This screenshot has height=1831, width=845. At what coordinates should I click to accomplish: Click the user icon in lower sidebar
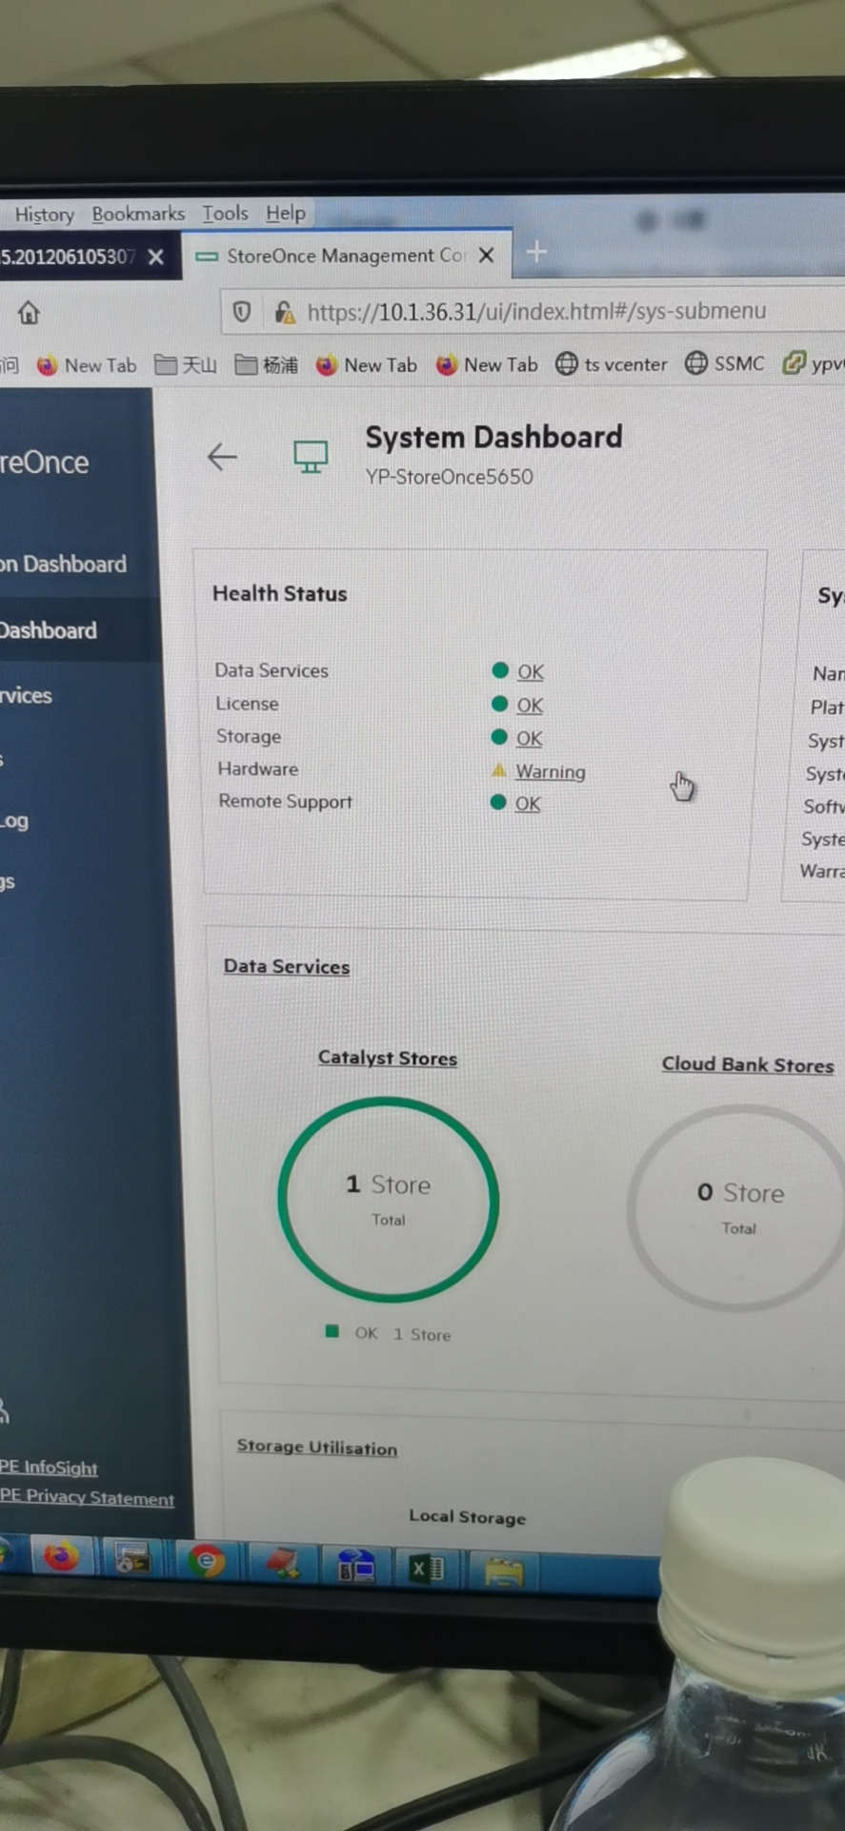coord(4,1409)
